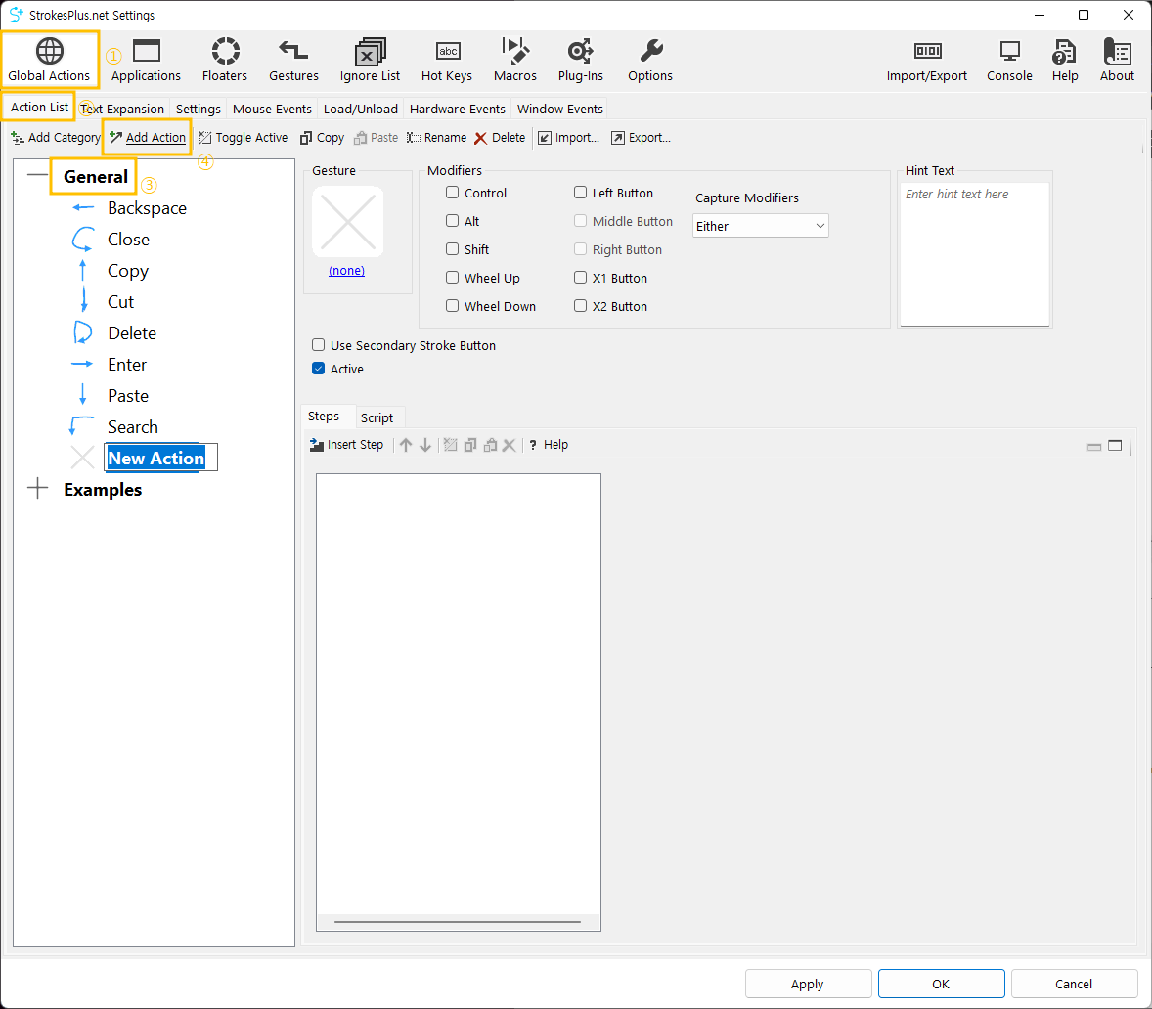
Task: Check the Left Button modifier
Action: (581, 193)
